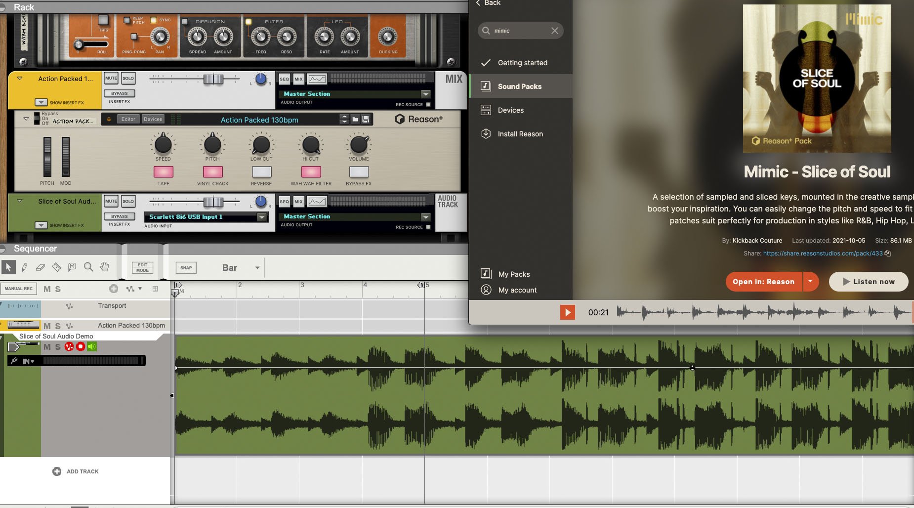The width and height of the screenshot is (914, 508).
Task: Enable the Reverse button on the player
Action: [261, 172]
